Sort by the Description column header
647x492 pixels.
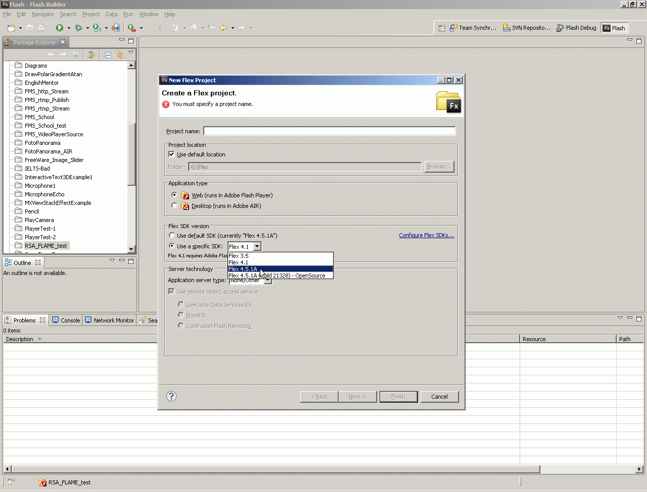(x=261, y=339)
